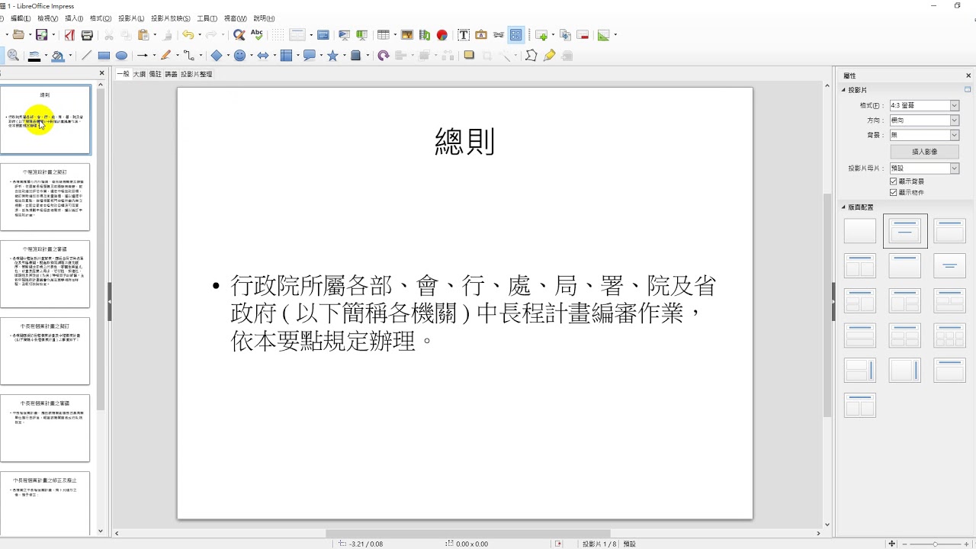The width and height of the screenshot is (976, 549).
Task: Activate the Rotate tool
Action: (x=384, y=56)
